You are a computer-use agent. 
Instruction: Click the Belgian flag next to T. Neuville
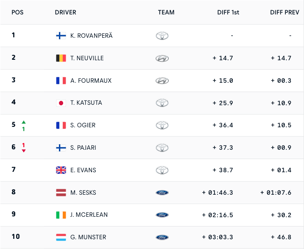click(x=61, y=58)
